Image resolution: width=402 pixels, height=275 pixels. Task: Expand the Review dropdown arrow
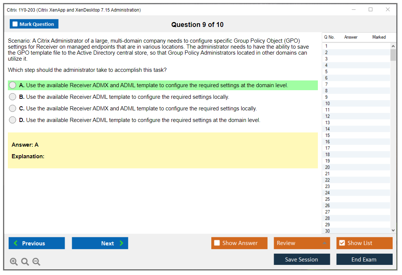[x=324, y=243]
